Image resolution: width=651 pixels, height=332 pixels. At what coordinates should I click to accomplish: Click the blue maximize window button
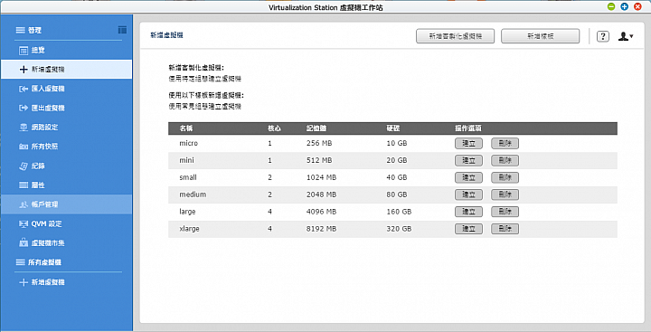(624, 6)
